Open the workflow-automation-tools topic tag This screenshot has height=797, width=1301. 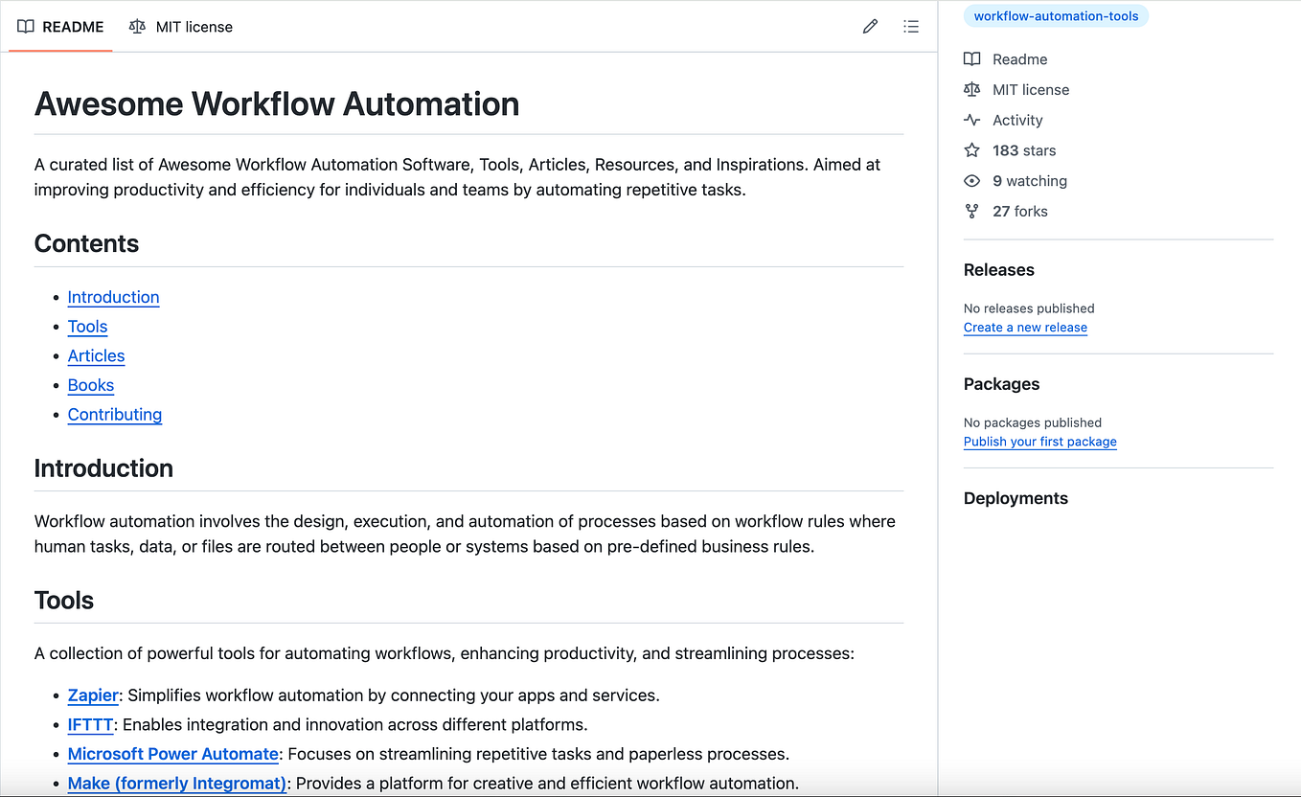point(1056,15)
